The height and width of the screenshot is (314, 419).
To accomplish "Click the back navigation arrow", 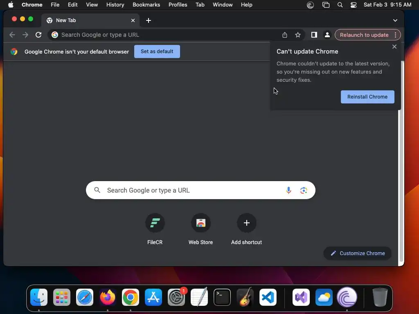I will 12,35.
